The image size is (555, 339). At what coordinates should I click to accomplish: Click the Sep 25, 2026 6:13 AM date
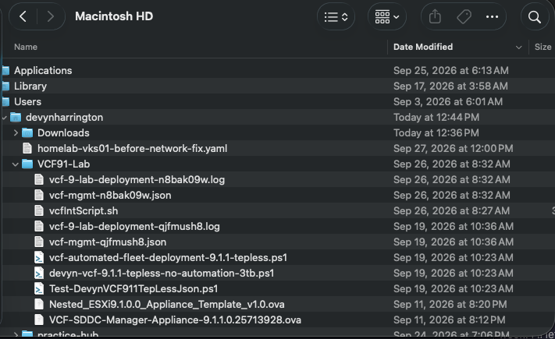tap(451, 71)
